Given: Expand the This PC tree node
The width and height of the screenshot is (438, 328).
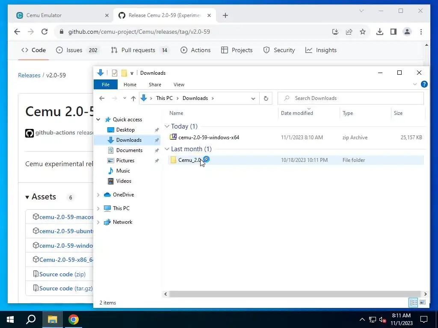Looking at the screenshot, I should pyautogui.click(x=98, y=208).
